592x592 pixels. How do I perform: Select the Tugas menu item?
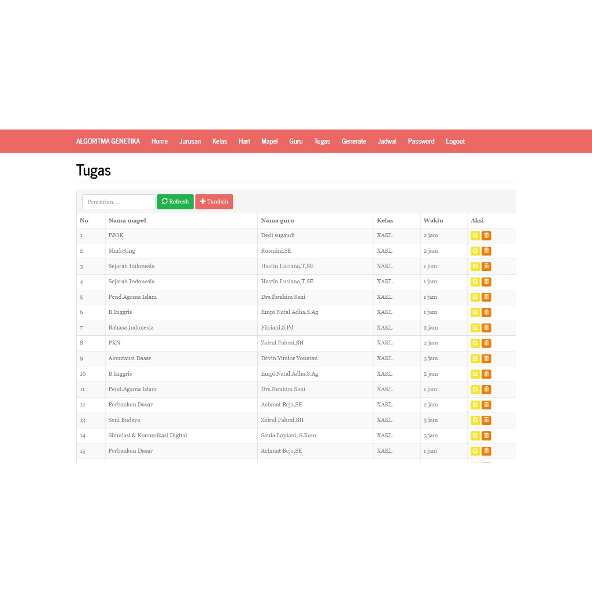tap(321, 141)
